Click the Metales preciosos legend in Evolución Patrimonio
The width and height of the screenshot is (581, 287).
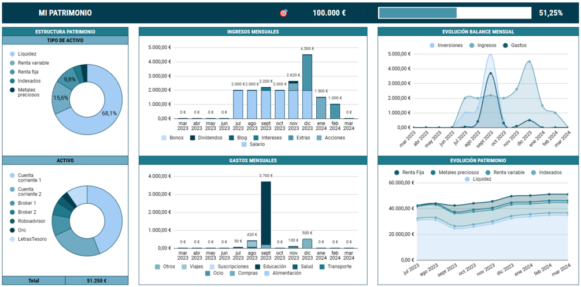(454, 173)
